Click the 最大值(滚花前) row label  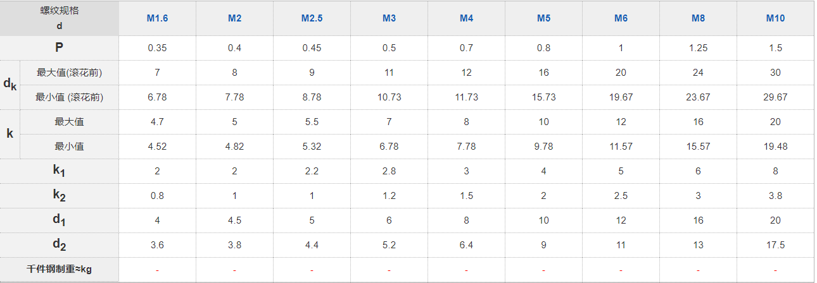pyautogui.click(x=69, y=73)
